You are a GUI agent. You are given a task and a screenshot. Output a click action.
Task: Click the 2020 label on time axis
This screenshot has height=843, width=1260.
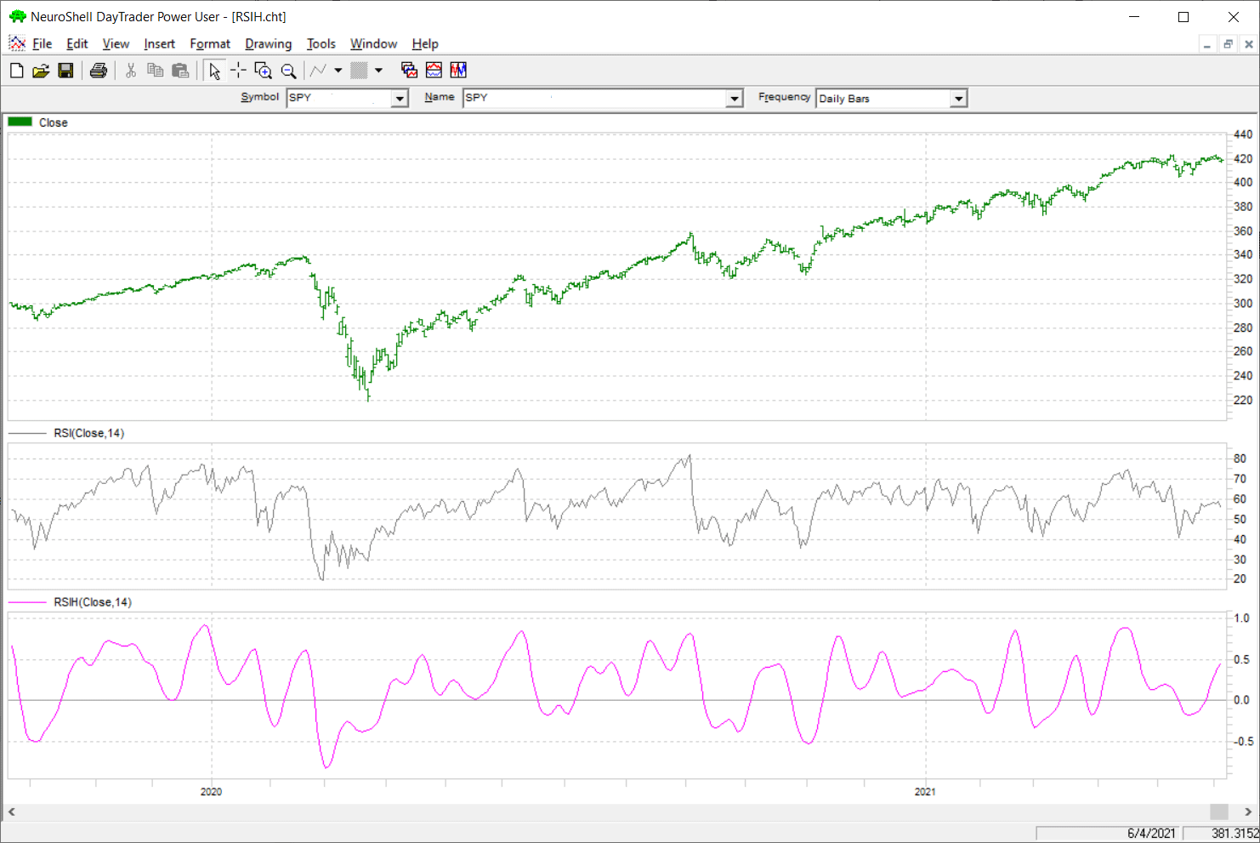click(211, 792)
